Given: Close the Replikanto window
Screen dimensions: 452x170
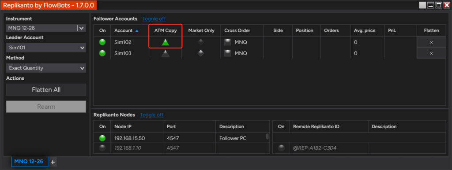Looking at the screenshot, I should (x=447, y=5).
